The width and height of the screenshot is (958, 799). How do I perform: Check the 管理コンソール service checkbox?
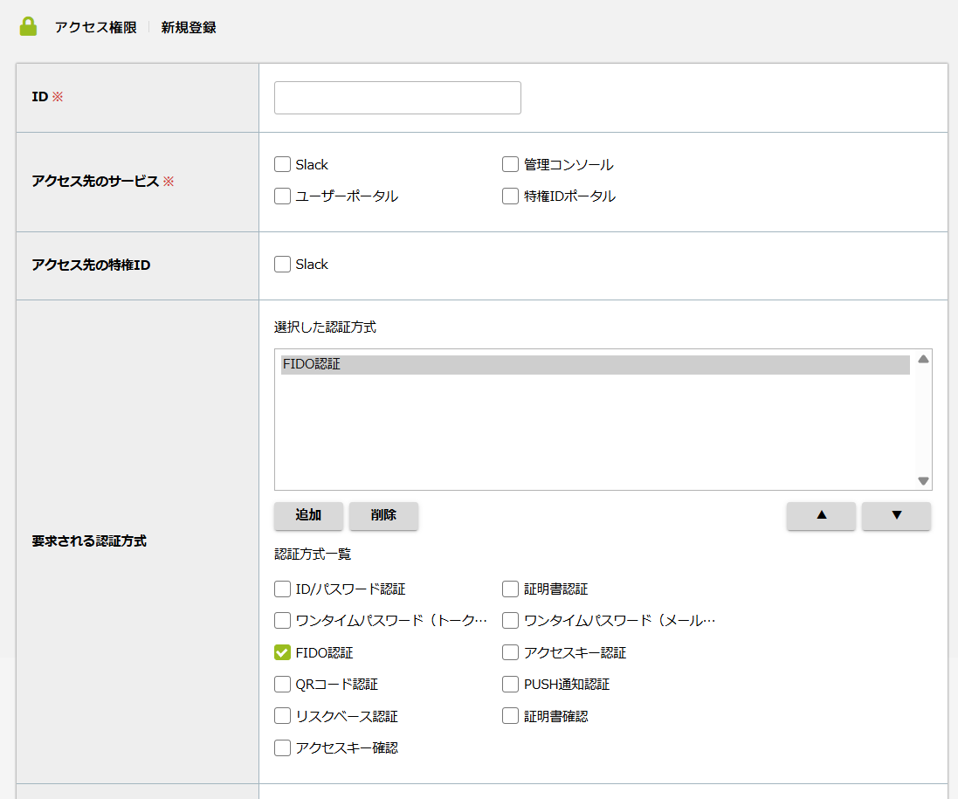[x=510, y=164]
